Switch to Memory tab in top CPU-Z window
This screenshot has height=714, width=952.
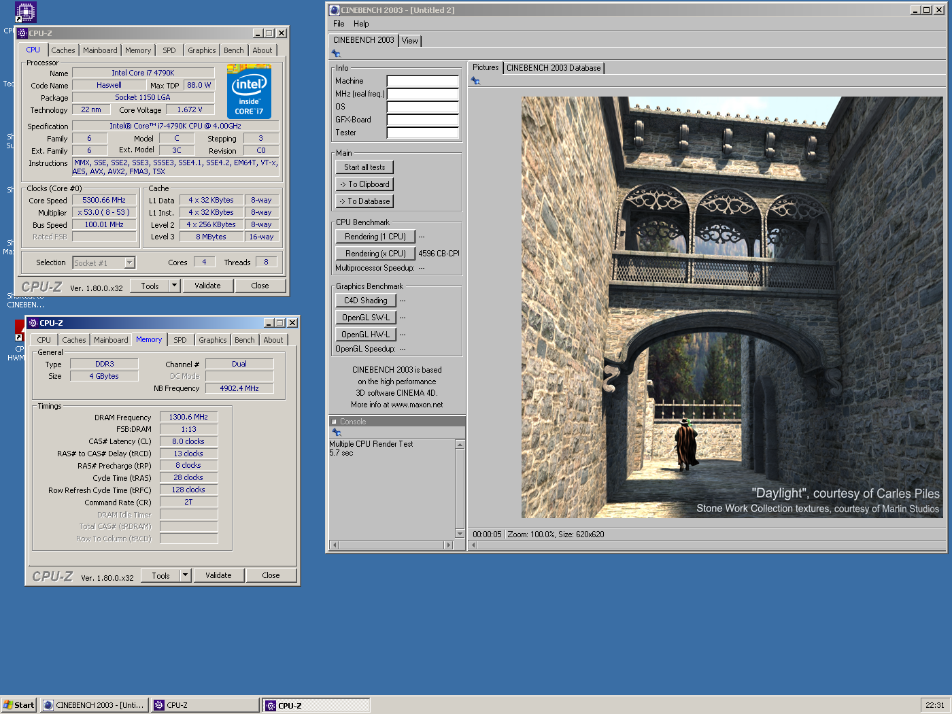click(x=138, y=50)
